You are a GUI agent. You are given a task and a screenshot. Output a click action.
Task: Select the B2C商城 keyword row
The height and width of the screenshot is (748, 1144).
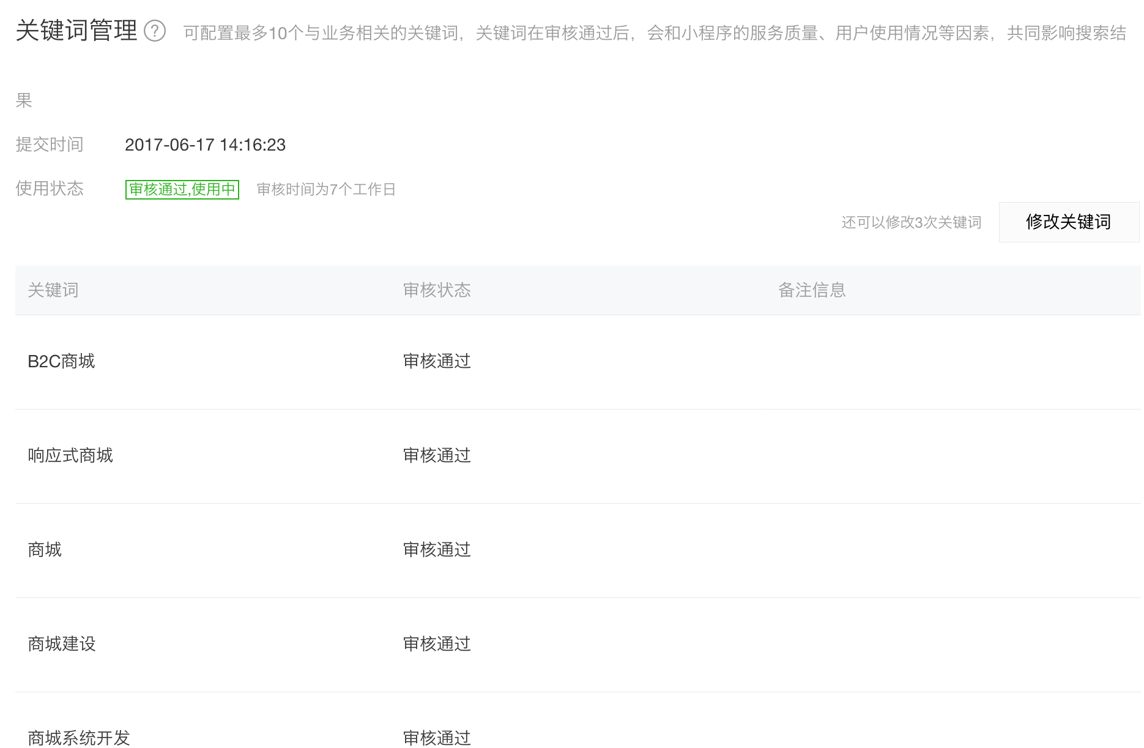[61, 362]
